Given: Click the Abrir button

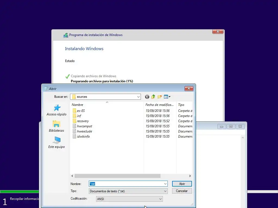Looking at the screenshot, I should pos(182,184).
